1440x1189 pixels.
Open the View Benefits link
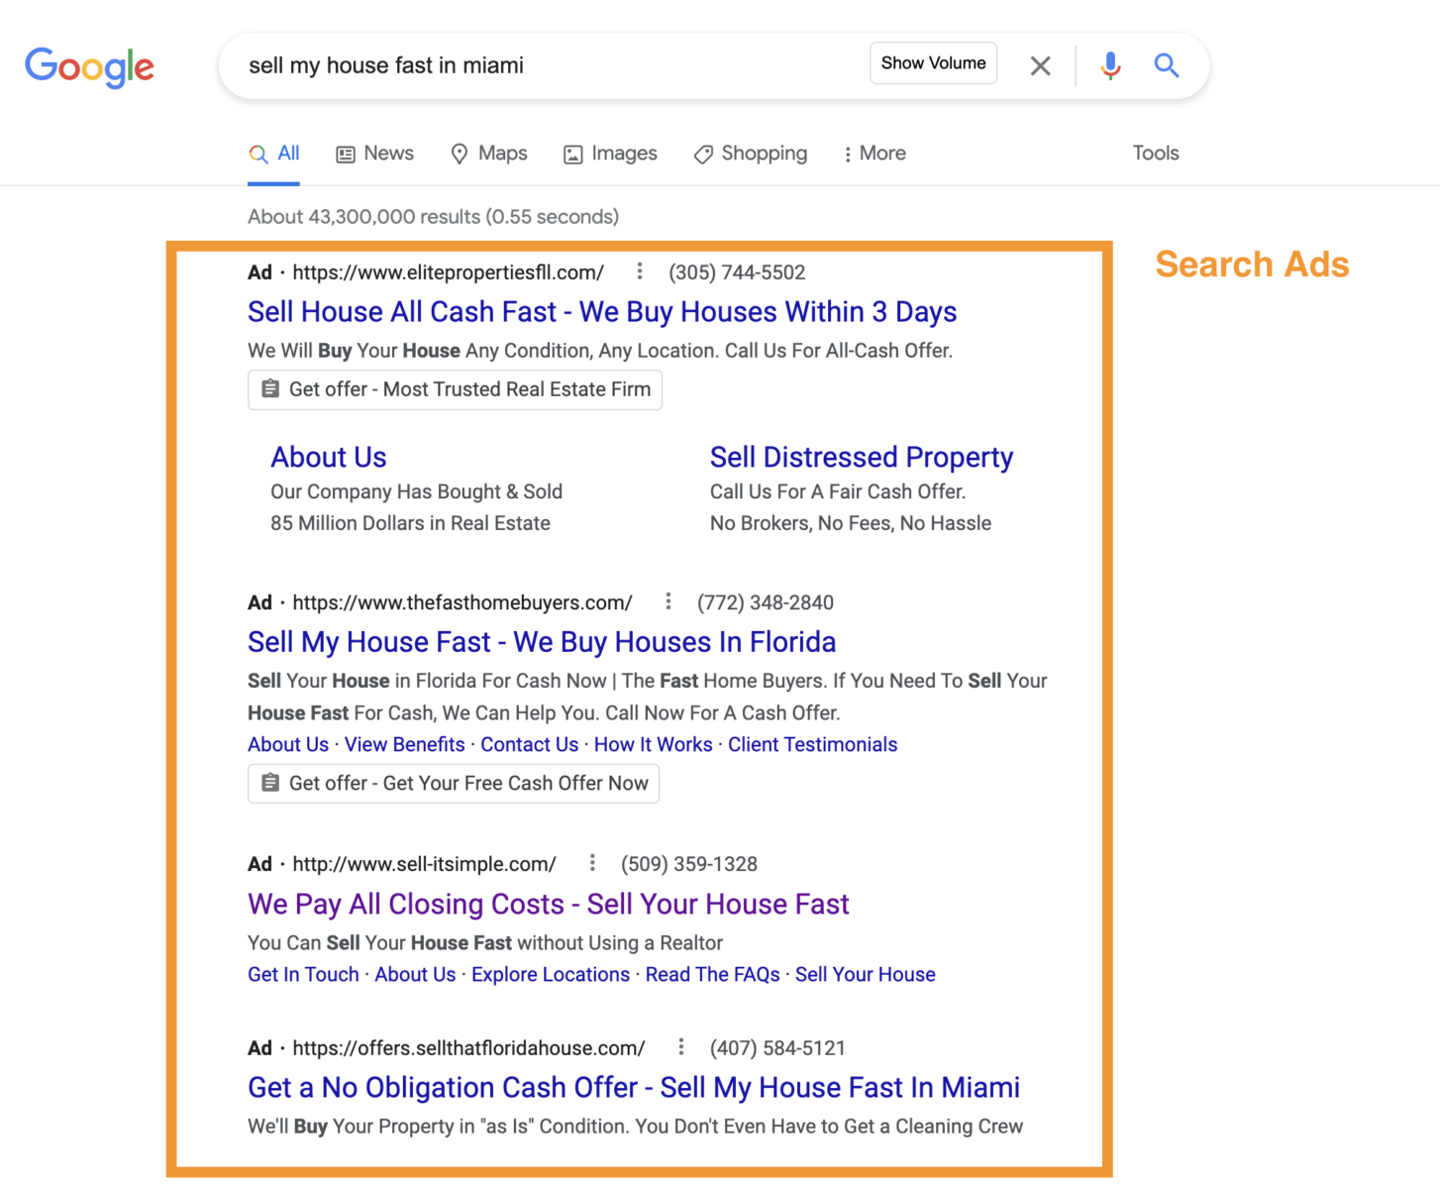tap(404, 745)
